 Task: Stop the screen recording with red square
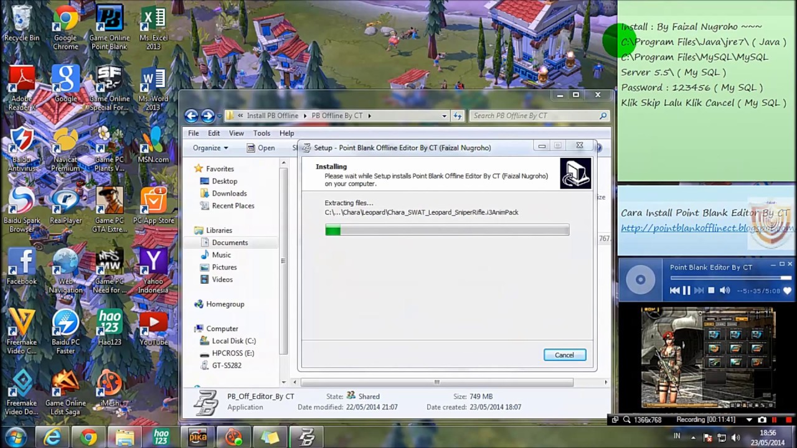pyautogui.click(x=789, y=420)
